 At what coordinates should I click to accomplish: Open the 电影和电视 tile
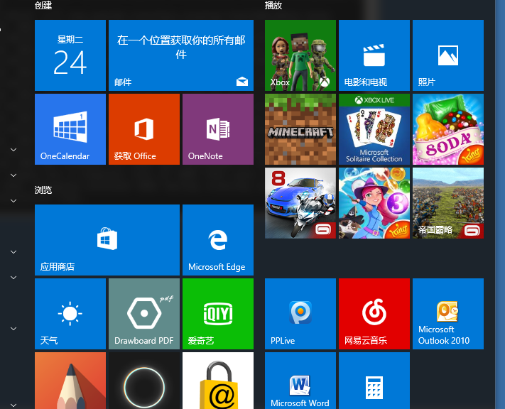374,55
